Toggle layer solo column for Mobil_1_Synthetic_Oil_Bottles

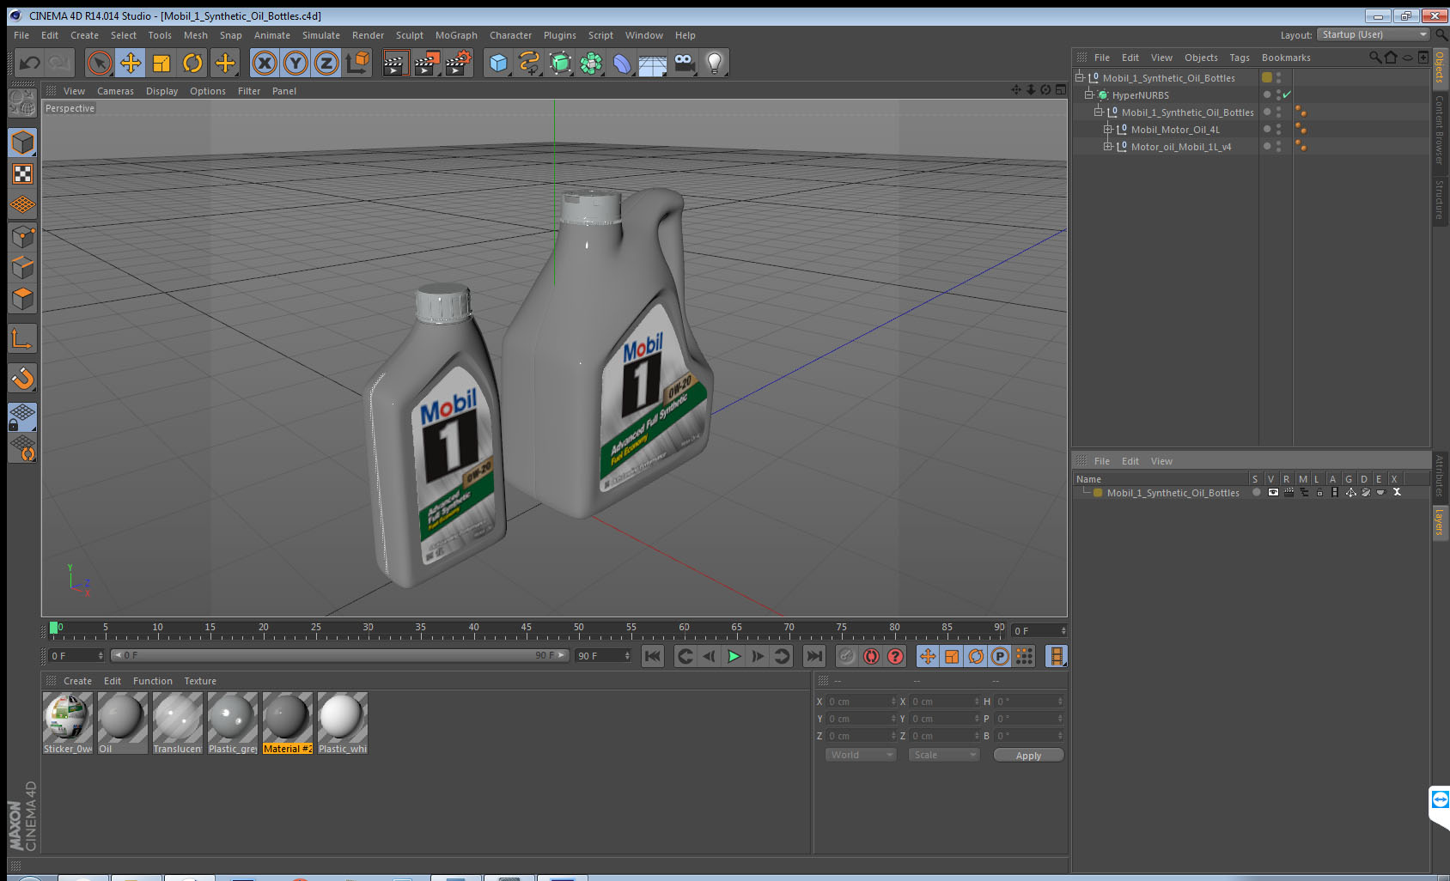1256,493
